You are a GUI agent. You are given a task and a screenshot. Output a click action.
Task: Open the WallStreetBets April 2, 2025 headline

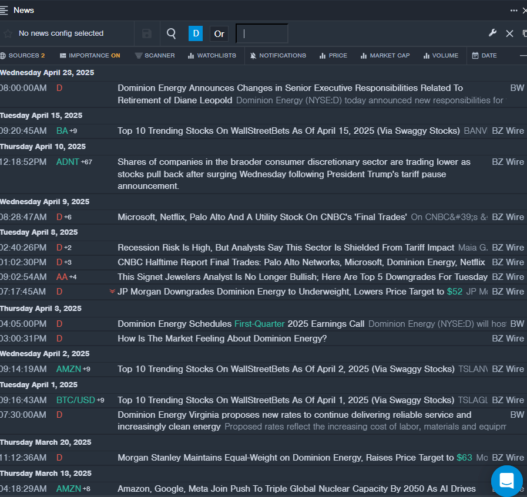286,369
